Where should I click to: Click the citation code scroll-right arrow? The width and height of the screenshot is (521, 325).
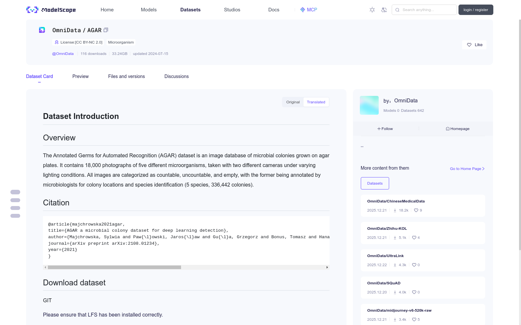(327, 267)
